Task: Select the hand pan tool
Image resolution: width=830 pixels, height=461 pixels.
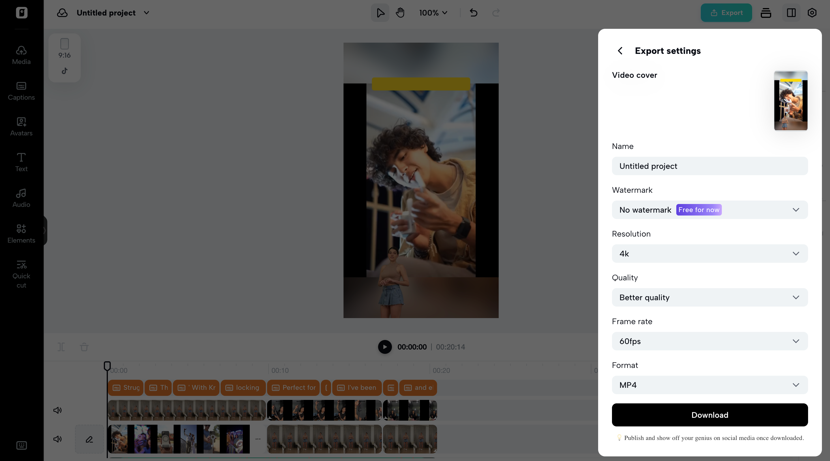Action: coord(400,13)
